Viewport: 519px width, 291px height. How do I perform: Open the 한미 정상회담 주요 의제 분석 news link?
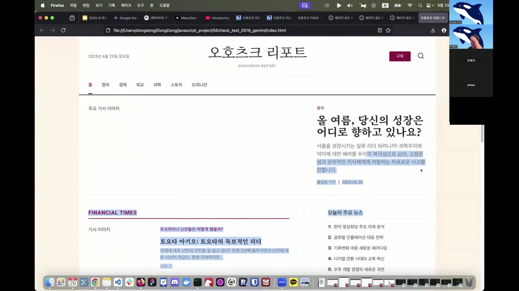pos(359,227)
